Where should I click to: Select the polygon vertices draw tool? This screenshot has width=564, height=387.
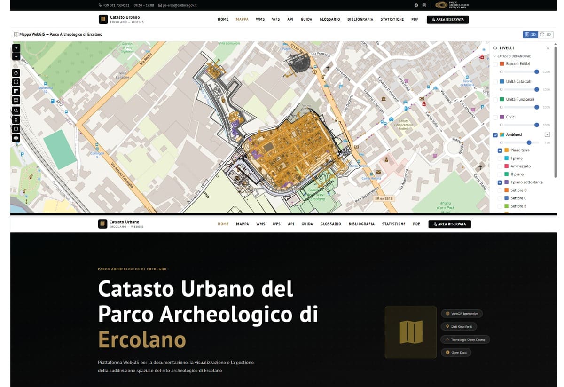coord(16,100)
